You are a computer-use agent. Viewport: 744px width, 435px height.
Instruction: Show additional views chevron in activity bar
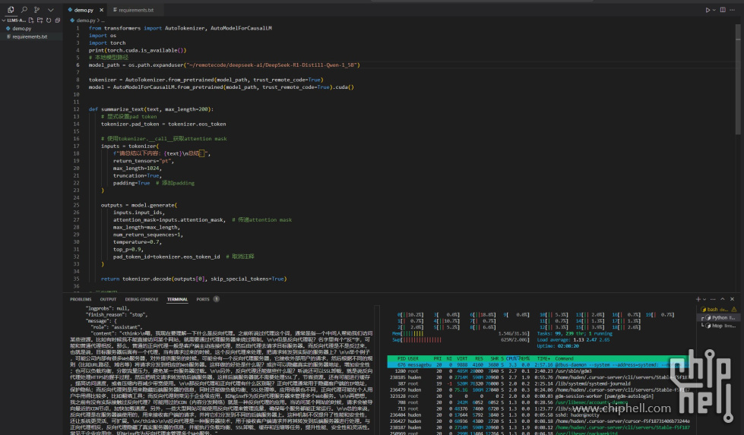click(51, 9)
